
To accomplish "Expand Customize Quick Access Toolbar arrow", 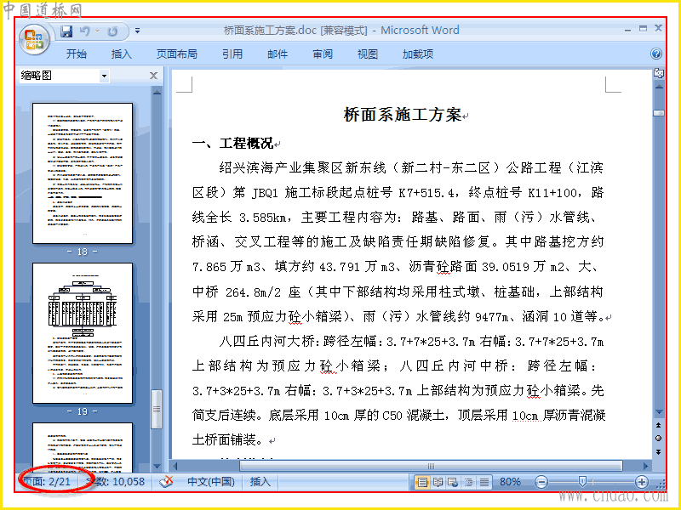I will [x=137, y=31].
